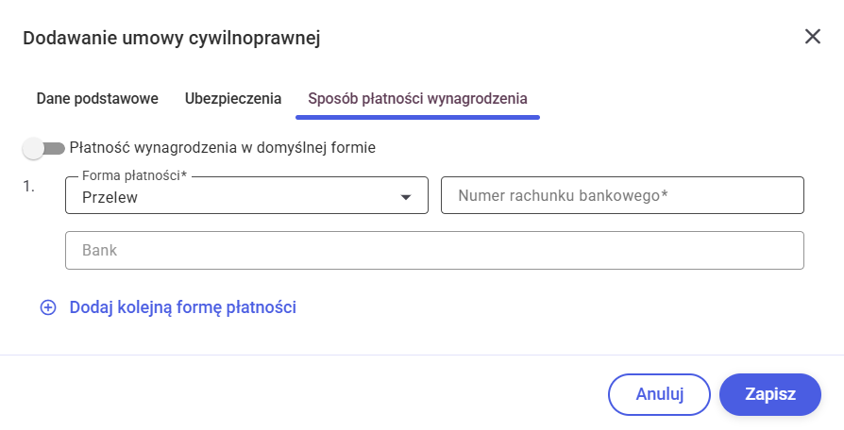Viewport: 844px width, 430px height.
Task: Open the Forma płatności combo box
Action: (246, 196)
